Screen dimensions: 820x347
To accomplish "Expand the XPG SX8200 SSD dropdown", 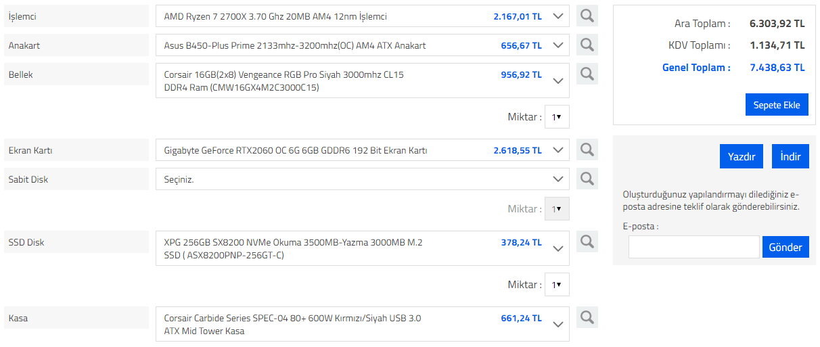I will click(x=363, y=248).
